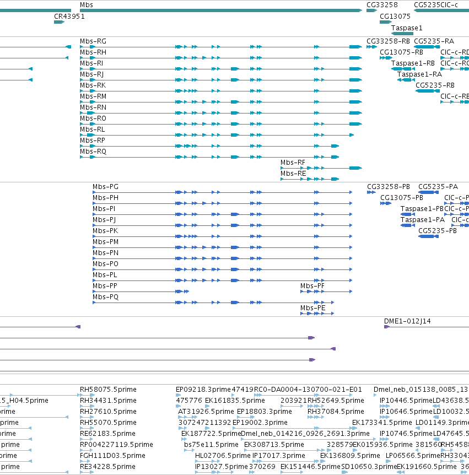Image resolution: width=469 pixels, height=475 pixels.
Task: Select the Mbs-PP protein label
Action: click(105, 285)
